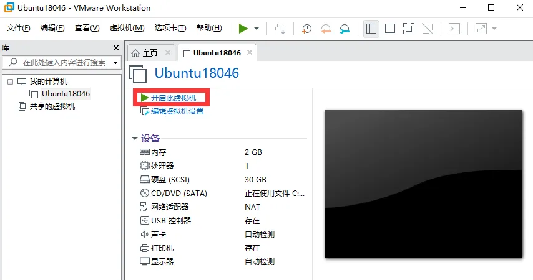Enter full screen mode icon
This screenshot has width=533, height=280.
pyautogui.click(x=409, y=29)
